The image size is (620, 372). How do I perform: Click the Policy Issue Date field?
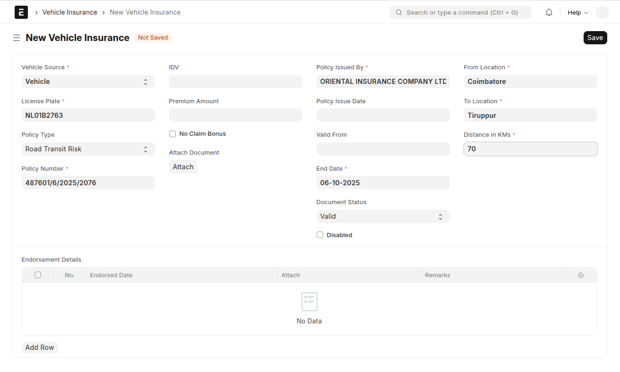382,115
